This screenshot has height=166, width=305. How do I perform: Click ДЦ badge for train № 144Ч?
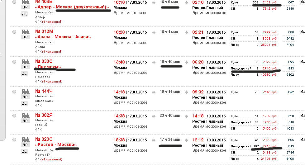(24, 104)
